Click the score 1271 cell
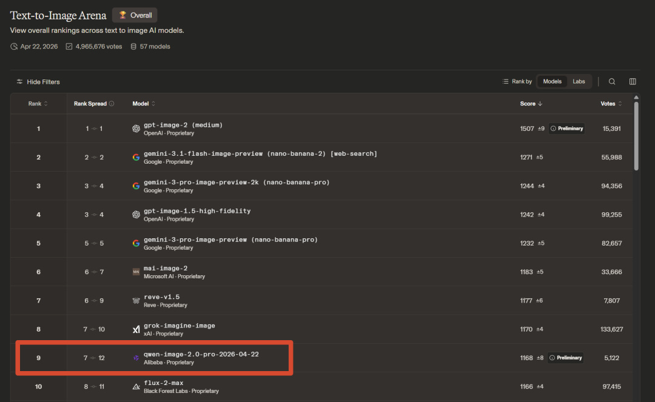The image size is (655, 402). pos(526,158)
